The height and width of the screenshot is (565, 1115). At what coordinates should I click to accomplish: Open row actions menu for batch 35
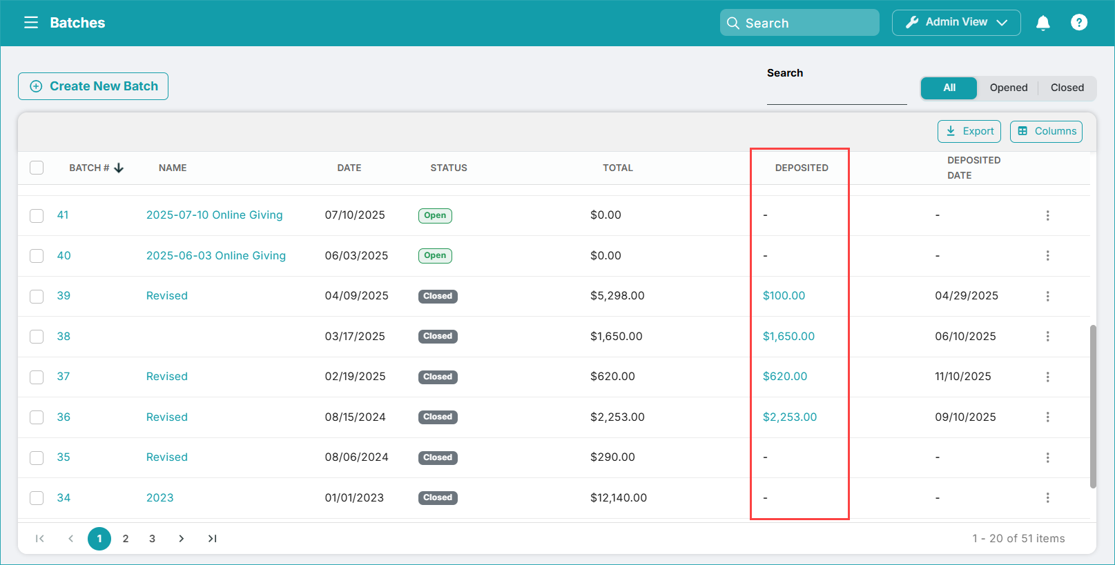[1047, 457]
